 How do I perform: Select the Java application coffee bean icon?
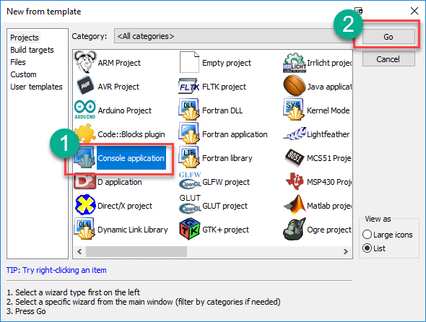294,86
